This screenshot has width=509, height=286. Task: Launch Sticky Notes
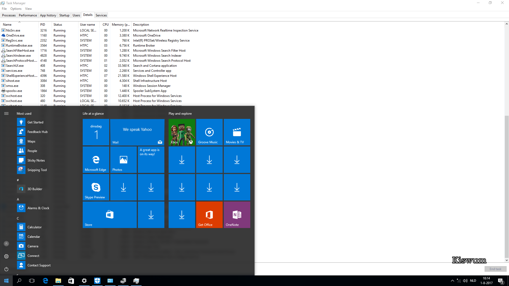[x=21, y=160]
